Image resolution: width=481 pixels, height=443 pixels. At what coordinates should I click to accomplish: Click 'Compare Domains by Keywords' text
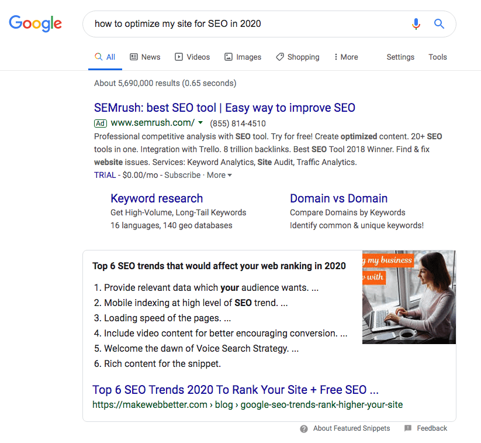pyautogui.click(x=348, y=212)
